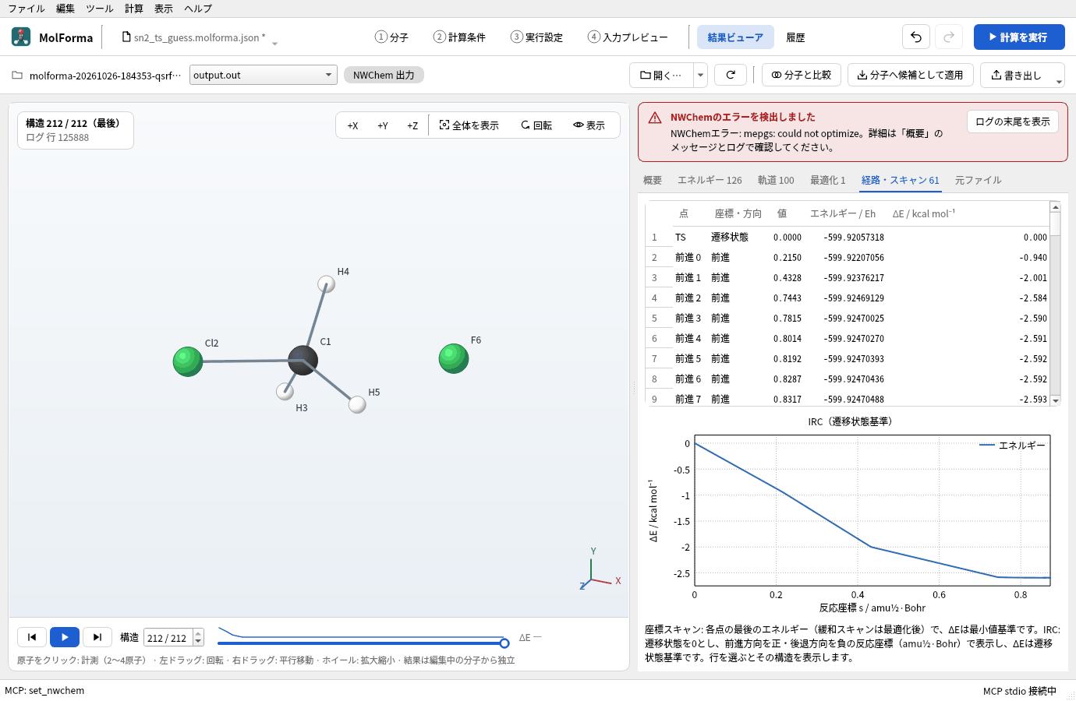The width and height of the screenshot is (1076, 701).
Task: Click the redo arrow icon
Action: pos(949,37)
